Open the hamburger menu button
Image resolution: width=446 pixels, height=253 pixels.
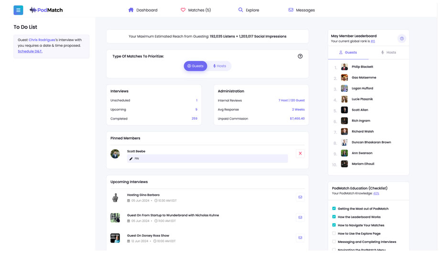(x=18, y=10)
